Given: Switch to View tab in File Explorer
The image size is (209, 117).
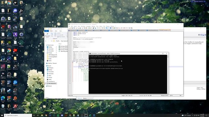Looking at the screenshot, I should pyautogui.click(x=60, y=31).
